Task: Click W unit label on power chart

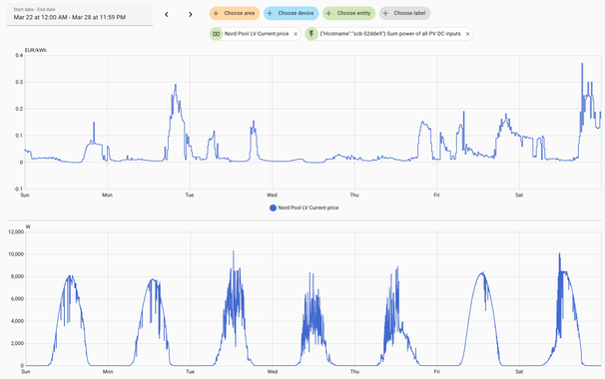Action: click(x=28, y=226)
